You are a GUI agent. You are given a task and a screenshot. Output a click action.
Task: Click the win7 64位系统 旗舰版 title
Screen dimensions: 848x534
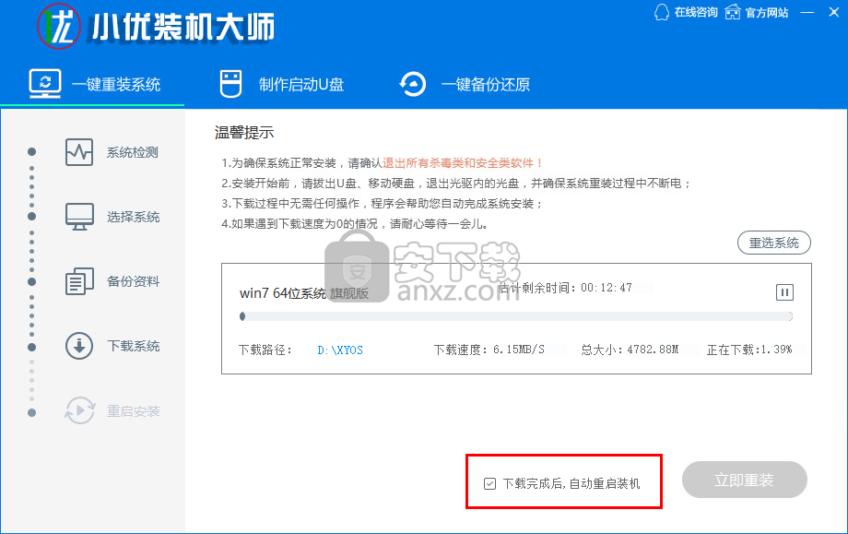(303, 293)
